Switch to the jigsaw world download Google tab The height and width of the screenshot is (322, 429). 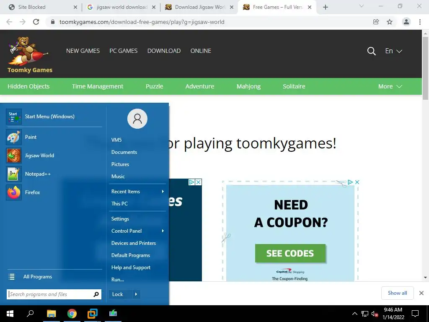coord(121,7)
